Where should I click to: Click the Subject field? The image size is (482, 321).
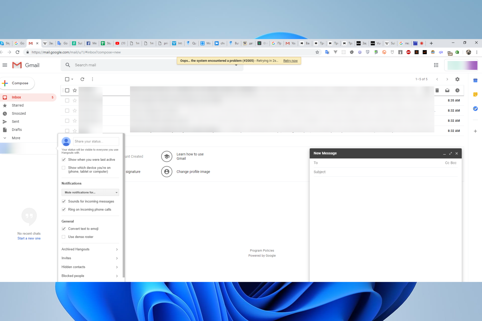[386, 172]
